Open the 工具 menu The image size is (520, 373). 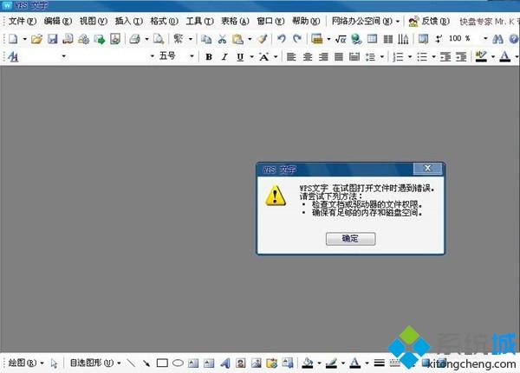(x=199, y=21)
